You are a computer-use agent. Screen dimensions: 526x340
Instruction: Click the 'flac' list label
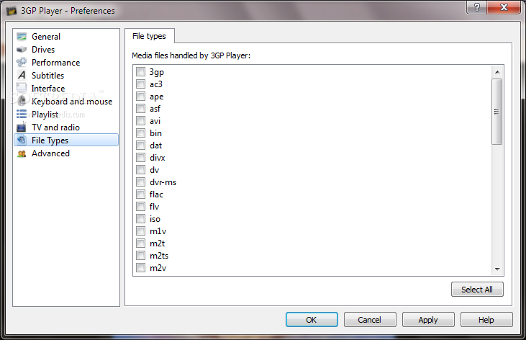pyautogui.click(x=156, y=194)
